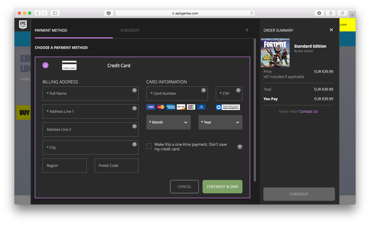
Task: Click Safari share button
Action: [x=331, y=13]
